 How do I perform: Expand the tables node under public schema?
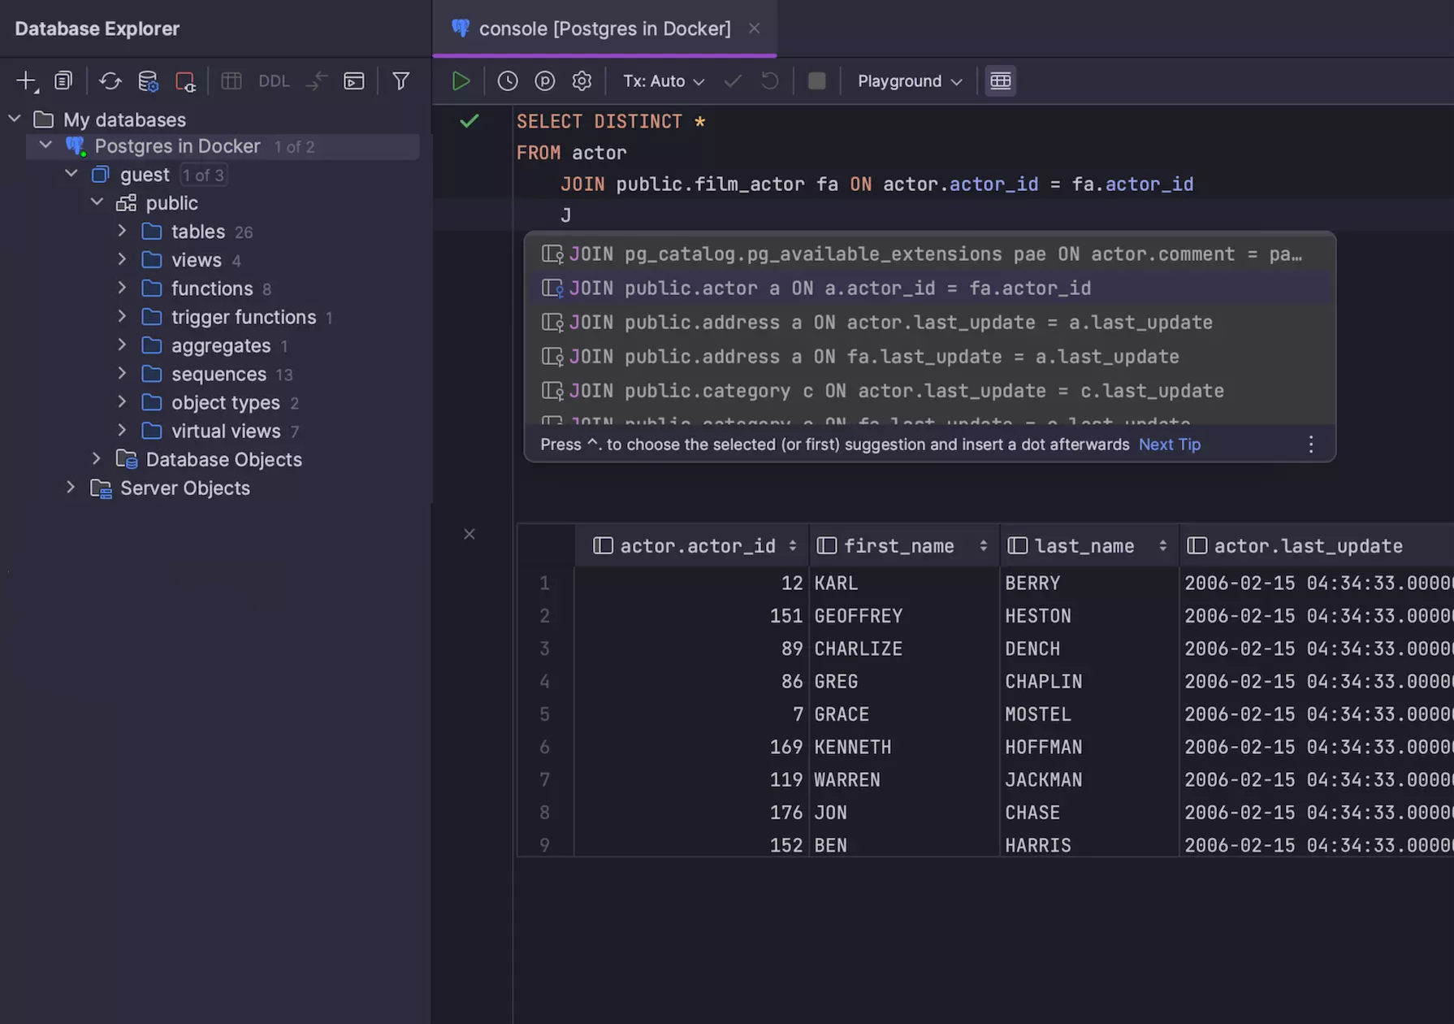[122, 231]
